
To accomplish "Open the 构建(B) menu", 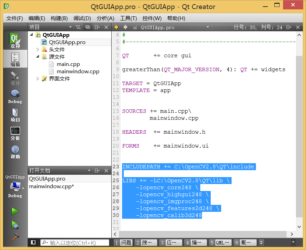I will (59, 18).
